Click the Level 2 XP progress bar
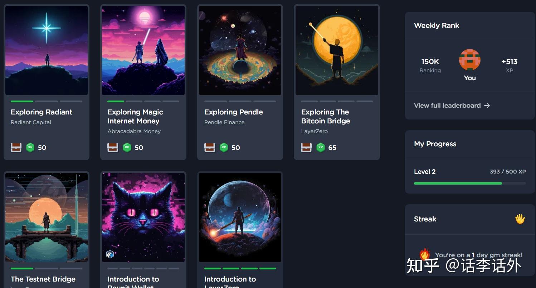 pyautogui.click(x=470, y=183)
